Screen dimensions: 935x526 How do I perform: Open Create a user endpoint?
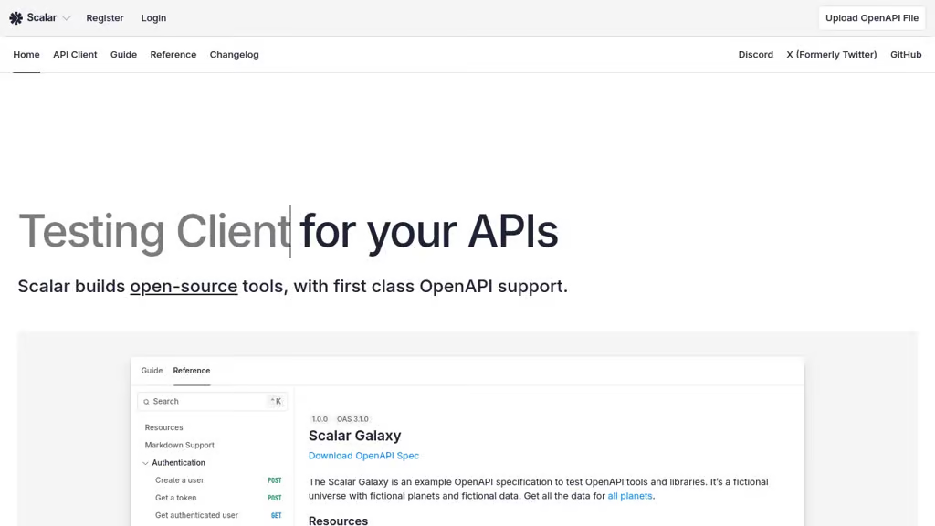click(x=180, y=480)
